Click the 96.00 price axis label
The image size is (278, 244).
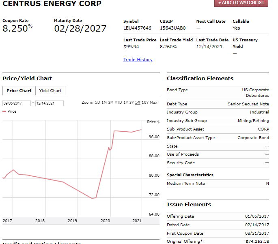(154, 137)
